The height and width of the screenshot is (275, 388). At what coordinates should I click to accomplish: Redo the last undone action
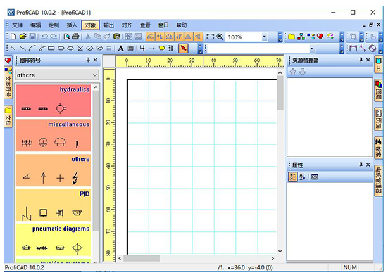[54, 37]
